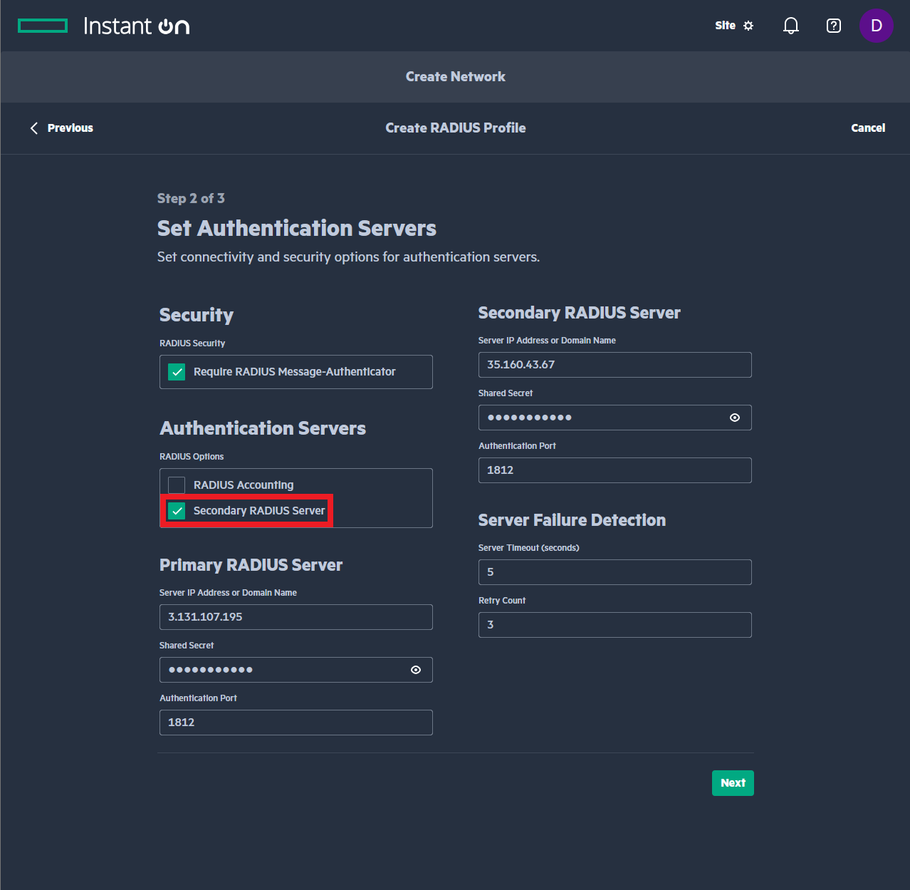910x890 pixels.
Task: Click the Set Authentication Servers heading
Action: [297, 229]
